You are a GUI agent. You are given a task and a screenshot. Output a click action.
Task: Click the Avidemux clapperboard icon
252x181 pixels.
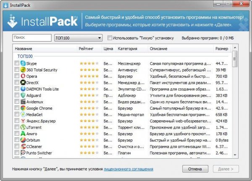(x=23, y=102)
